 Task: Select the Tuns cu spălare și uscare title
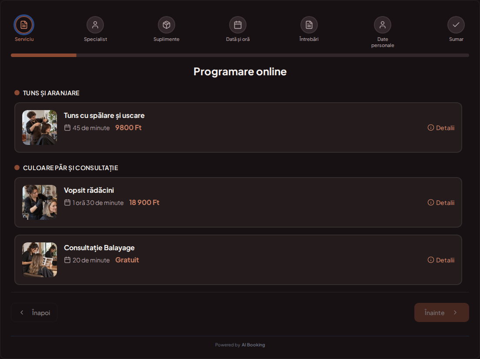(104, 115)
